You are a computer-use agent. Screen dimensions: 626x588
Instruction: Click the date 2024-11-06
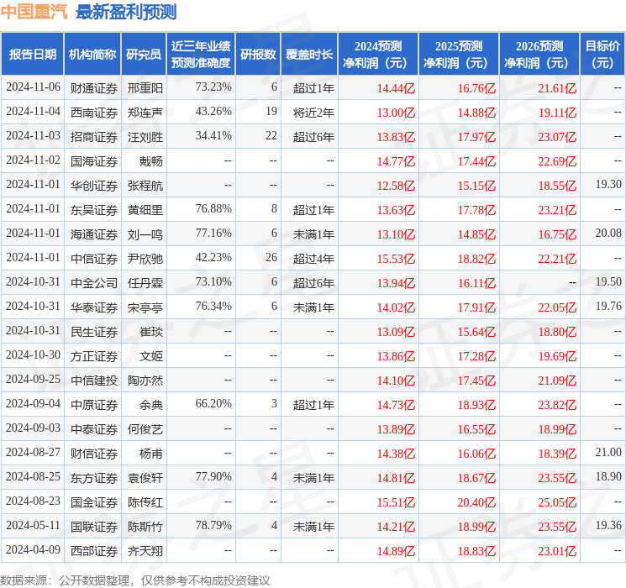click(x=33, y=87)
